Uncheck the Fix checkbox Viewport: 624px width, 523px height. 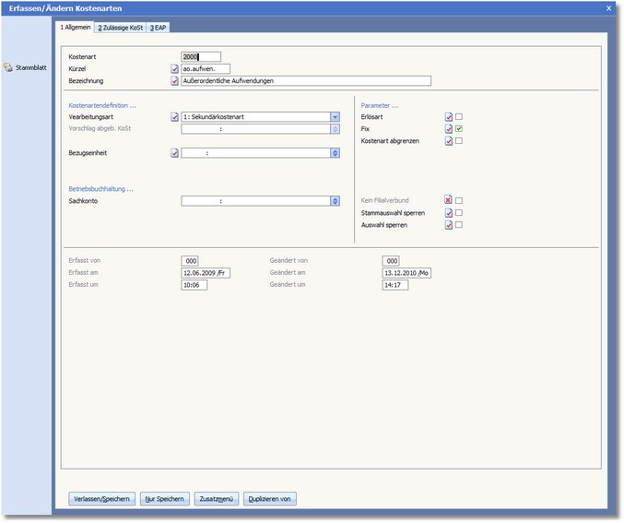click(x=459, y=129)
